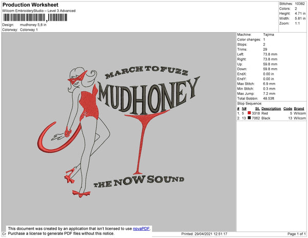
Task: Click the 'Production Worksheet' heading
Action: 30,5
